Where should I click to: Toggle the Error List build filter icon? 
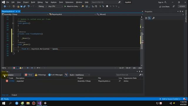coord(66,75)
